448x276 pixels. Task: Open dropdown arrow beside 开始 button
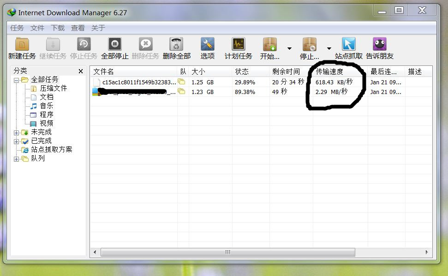coord(289,48)
